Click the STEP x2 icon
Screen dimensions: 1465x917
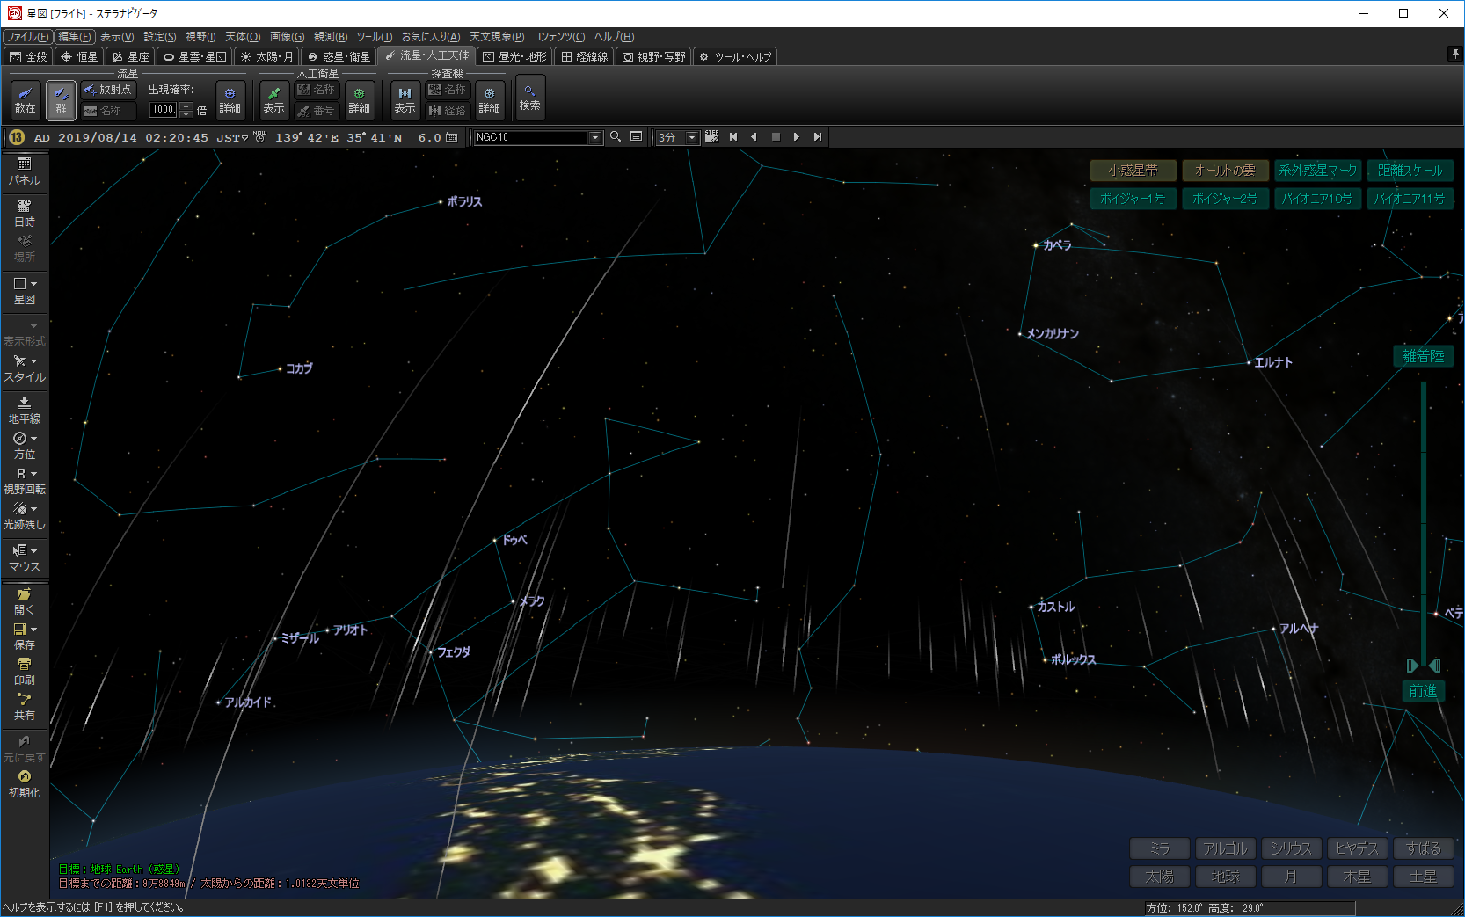pos(712,136)
